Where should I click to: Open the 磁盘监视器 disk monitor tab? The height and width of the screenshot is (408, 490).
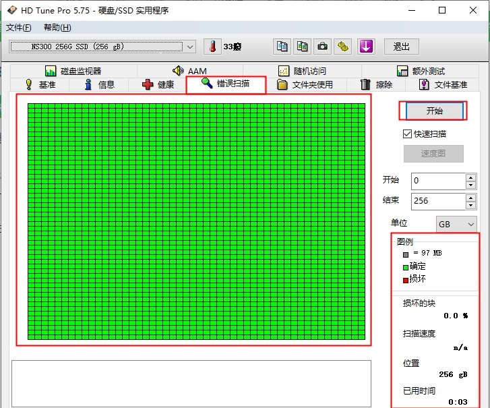pos(73,71)
